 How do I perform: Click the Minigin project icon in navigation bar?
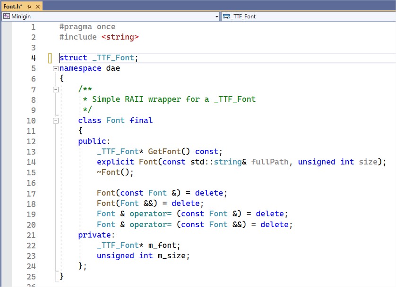point(6,16)
